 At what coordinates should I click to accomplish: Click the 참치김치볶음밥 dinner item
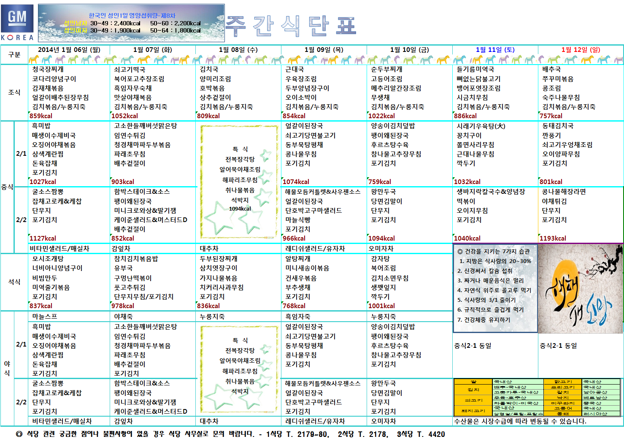pos(136,259)
